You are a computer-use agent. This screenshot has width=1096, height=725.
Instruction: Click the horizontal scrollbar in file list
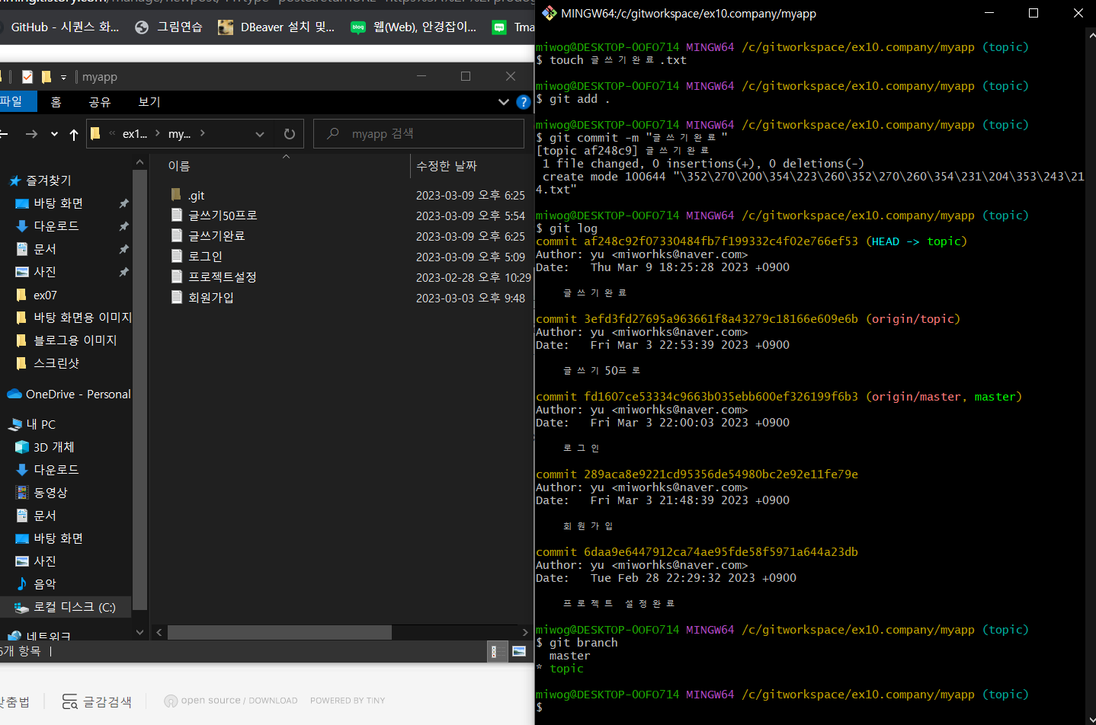(279, 632)
